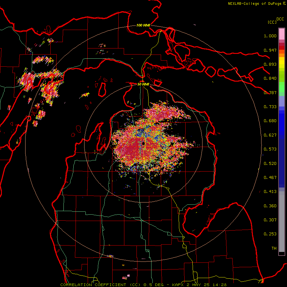This screenshot has height=287, width=287.
Task: Click the 0.307 value on the color scale
Action: point(270,220)
